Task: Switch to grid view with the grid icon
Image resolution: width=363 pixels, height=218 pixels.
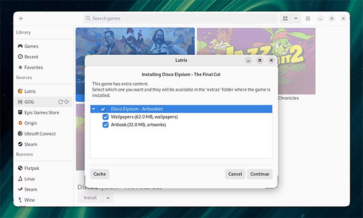Action: [285, 18]
